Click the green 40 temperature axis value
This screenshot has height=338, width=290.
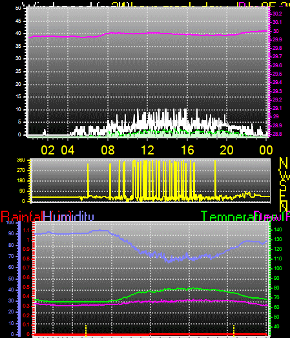pos(276,327)
